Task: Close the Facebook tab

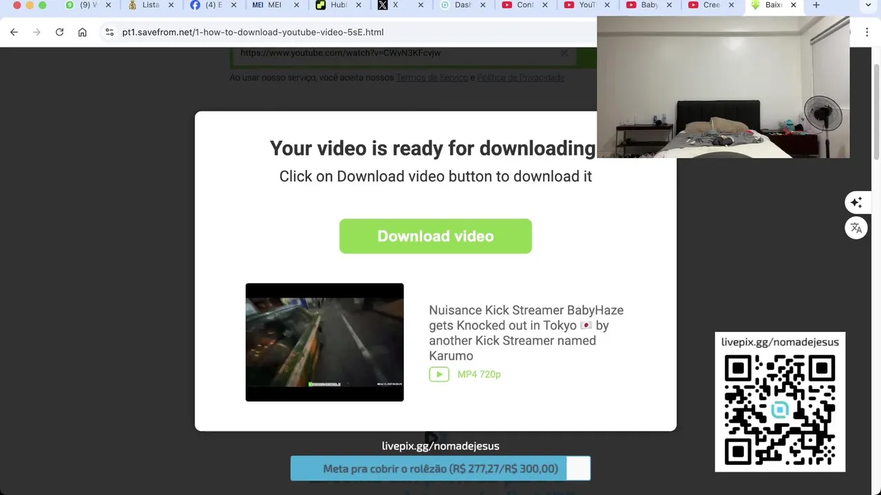Action: point(233,5)
